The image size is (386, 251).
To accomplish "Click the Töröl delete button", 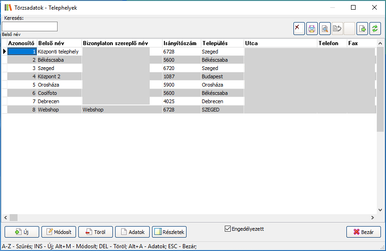I will (x=95, y=232).
